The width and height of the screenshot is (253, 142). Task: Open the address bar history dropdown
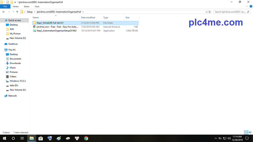(206, 12)
